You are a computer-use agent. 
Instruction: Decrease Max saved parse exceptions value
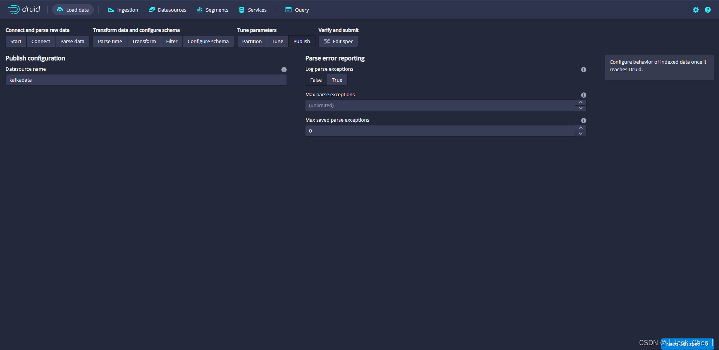click(x=581, y=134)
